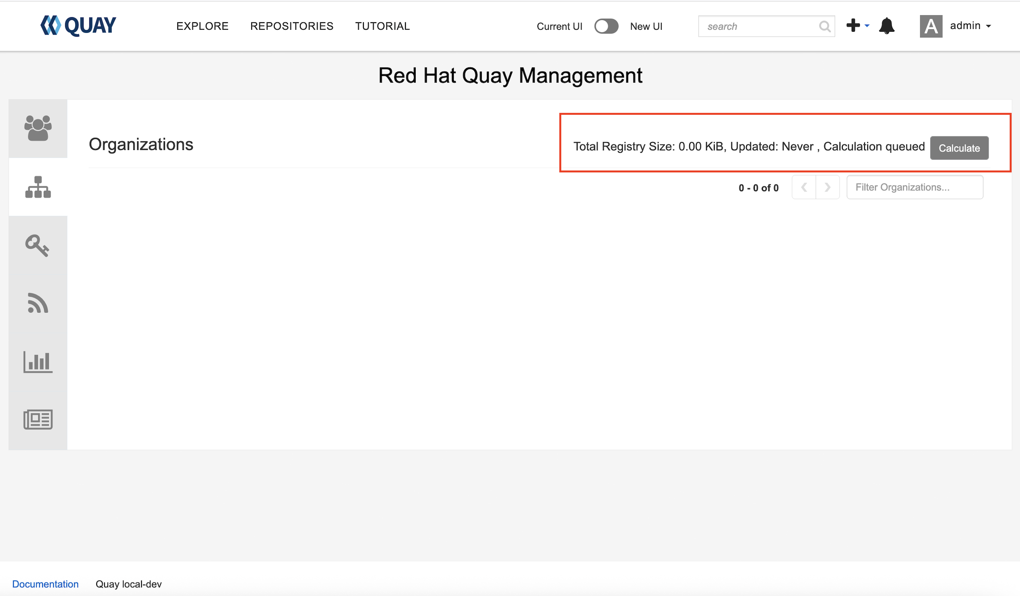Open the Service Keys key icon

click(37, 246)
